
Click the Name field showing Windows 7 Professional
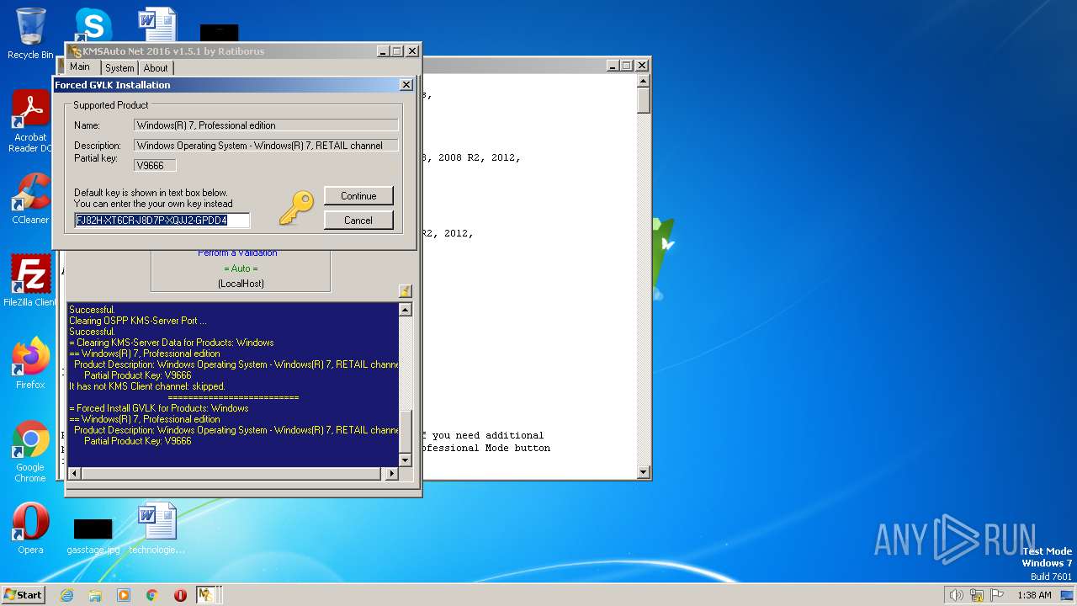tap(266, 125)
